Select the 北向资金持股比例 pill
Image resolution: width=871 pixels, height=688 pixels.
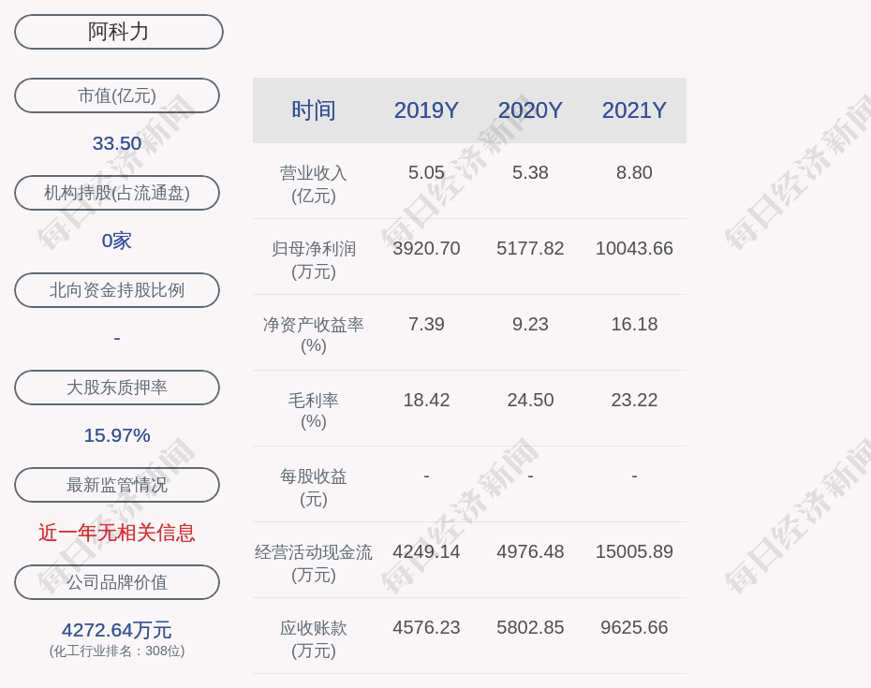tap(117, 290)
